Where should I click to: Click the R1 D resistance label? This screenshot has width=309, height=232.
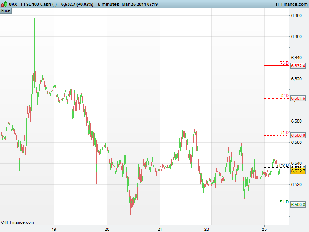coord(284,133)
